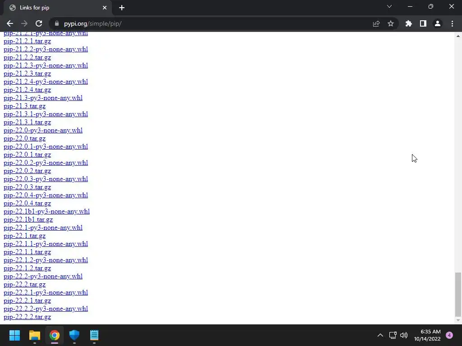Download pip-22.1b1-py3-none-any.whl beta wheel
Viewport: 462px width, 346px height.
46,211
